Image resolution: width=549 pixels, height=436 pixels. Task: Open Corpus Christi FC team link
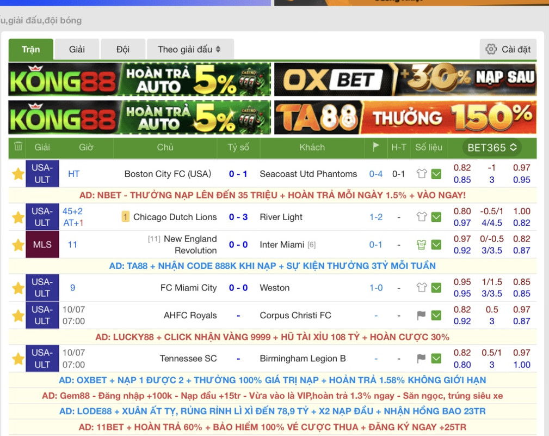295,316
